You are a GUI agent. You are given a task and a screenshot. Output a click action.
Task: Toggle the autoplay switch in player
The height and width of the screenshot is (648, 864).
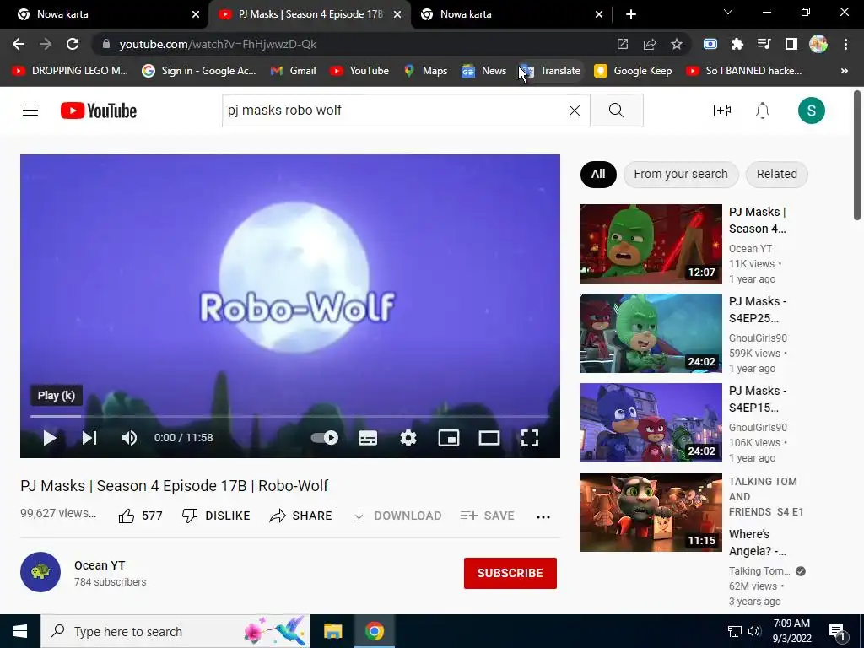click(325, 438)
